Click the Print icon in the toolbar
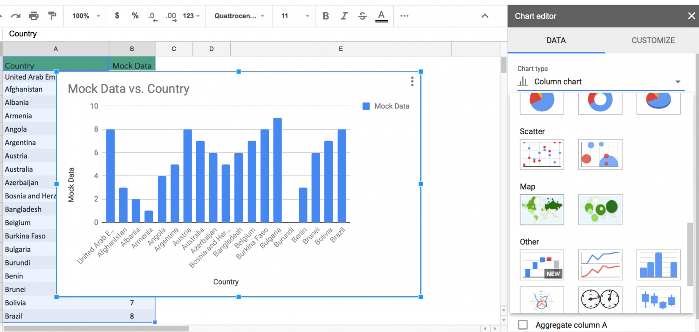This screenshot has height=332, width=699. click(x=33, y=15)
